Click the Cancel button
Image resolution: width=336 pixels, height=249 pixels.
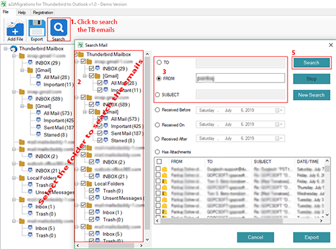[x=255, y=237]
